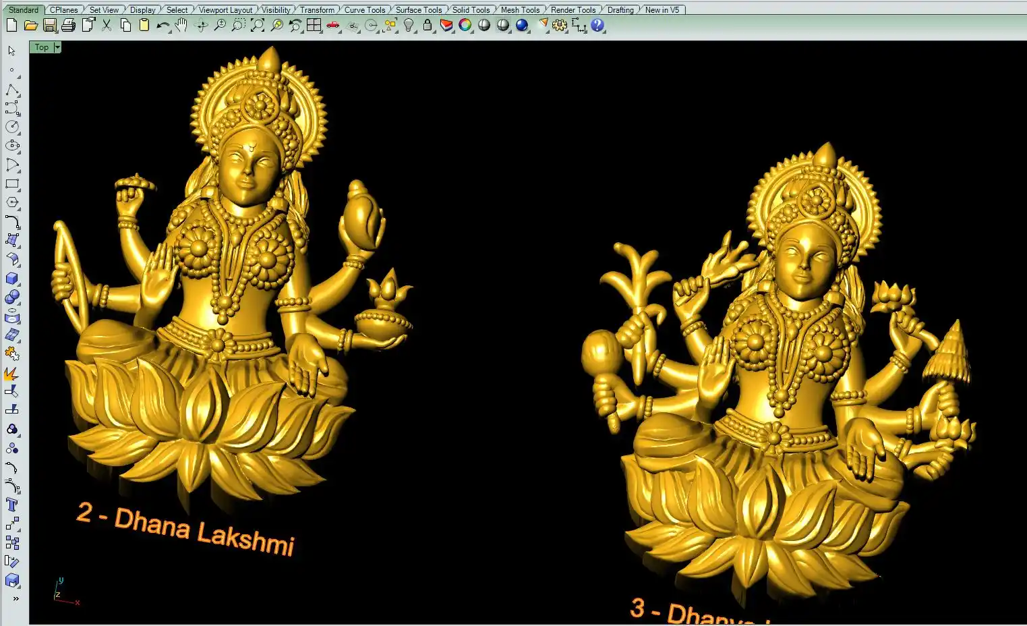Click the Polyline tool
1027x626 pixels.
[12, 90]
